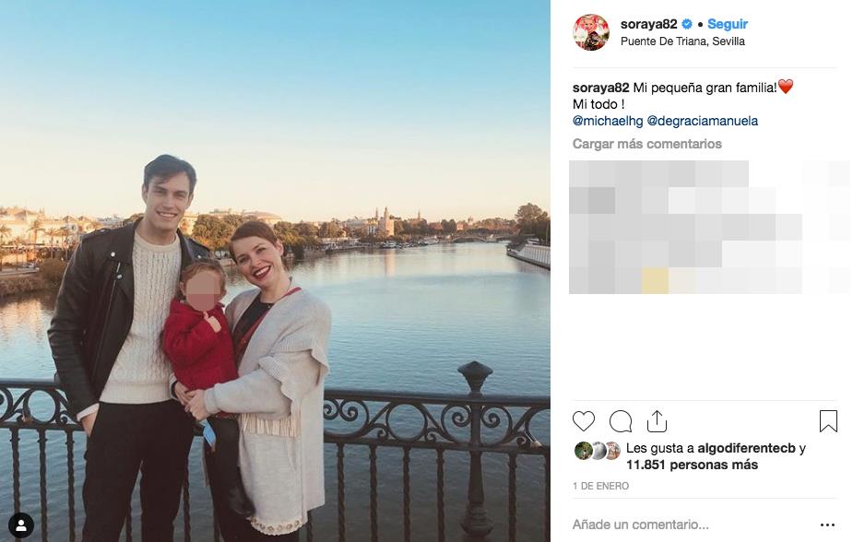Click the 1 DE ENERO post date
Screen dimensions: 853x542
click(x=600, y=486)
